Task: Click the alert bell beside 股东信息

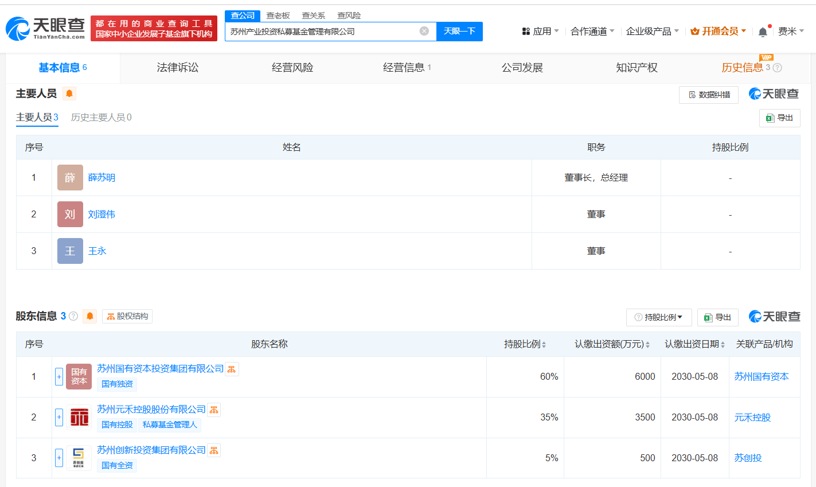Action: [89, 316]
